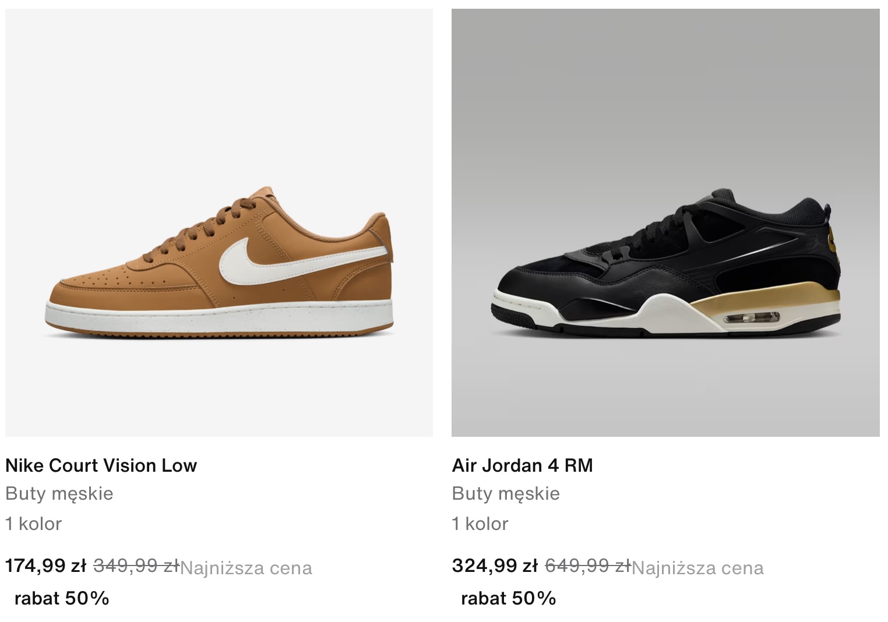Click 1 kolor under Nike Court Vision Low
This screenshot has width=888, height=622.
click(x=33, y=524)
